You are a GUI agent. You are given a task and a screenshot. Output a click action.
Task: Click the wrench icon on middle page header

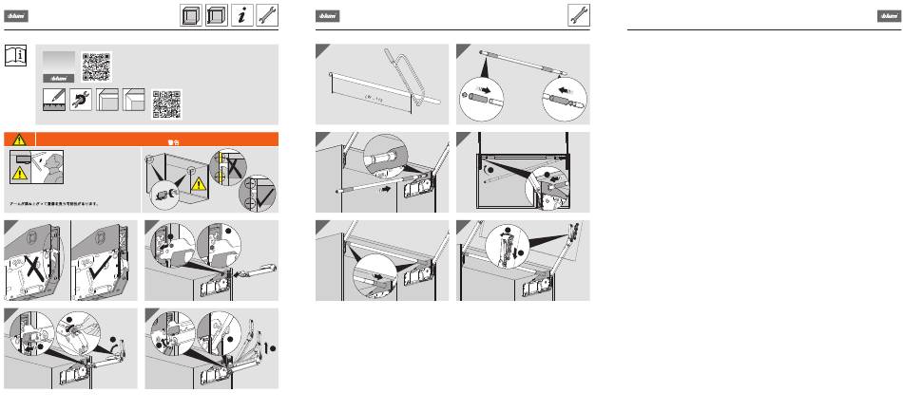coord(579,15)
